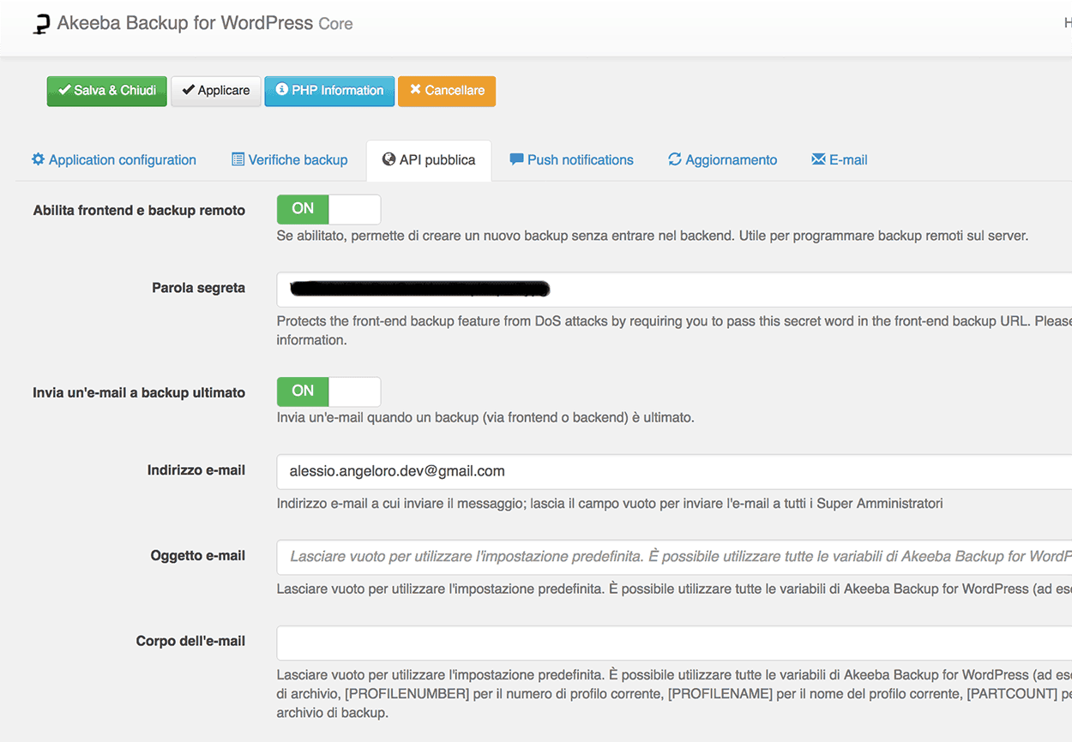Open the Aggiornamento tab
1072x742 pixels.
pyautogui.click(x=723, y=160)
